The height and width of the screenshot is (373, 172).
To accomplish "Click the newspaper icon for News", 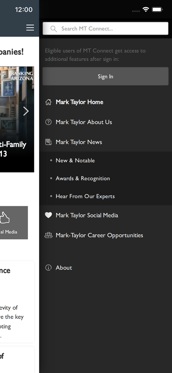I will click(48, 142).
